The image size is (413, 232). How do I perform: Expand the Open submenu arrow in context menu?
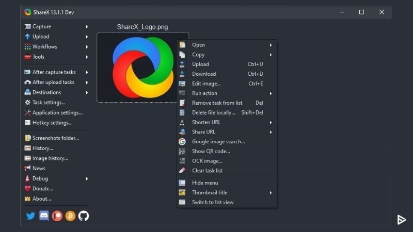coord(271,45)
